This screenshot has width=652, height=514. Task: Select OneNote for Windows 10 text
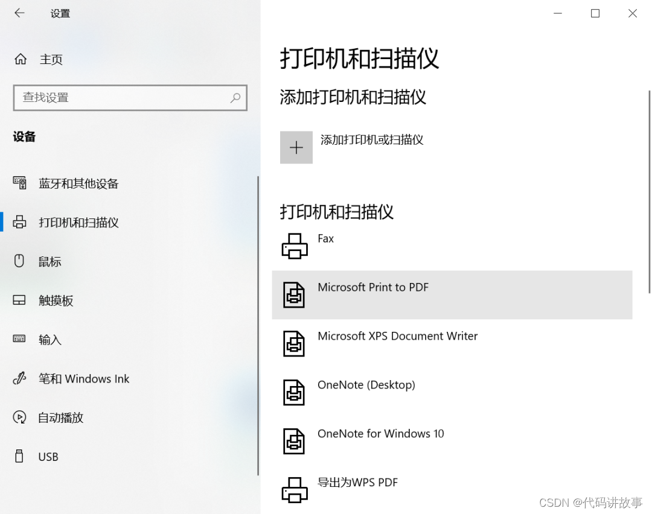pos(381,433)
